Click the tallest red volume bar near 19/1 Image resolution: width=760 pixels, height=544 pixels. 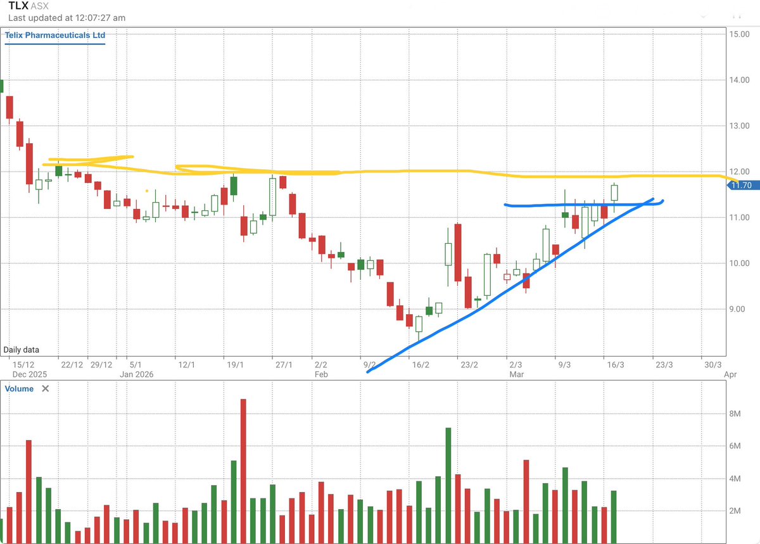[243, 471]
